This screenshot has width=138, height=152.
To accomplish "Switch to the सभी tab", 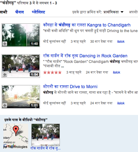I will [4, 12].
